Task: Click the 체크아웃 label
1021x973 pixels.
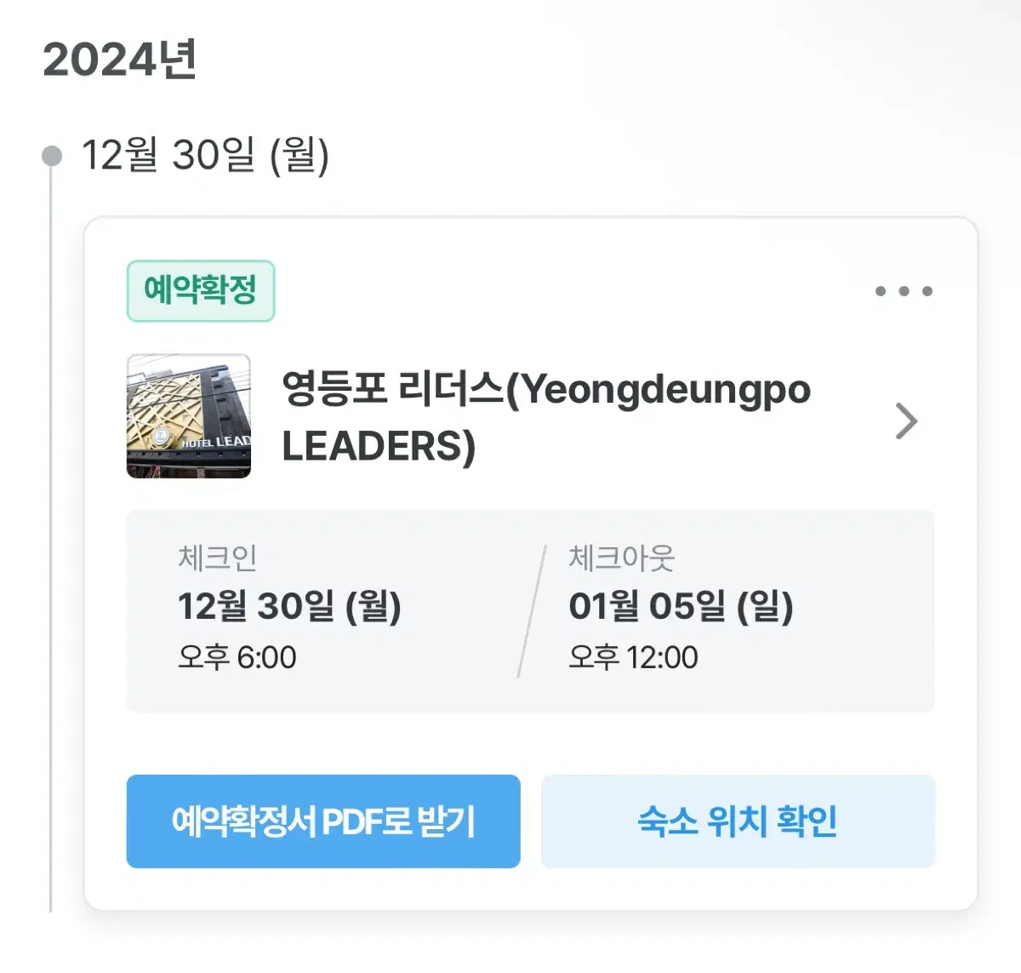Action: pyautogui.click(x=622, y=558)
